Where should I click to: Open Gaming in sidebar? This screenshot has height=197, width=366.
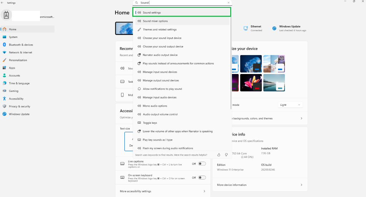pyautogui.click(x=28, y=91)
